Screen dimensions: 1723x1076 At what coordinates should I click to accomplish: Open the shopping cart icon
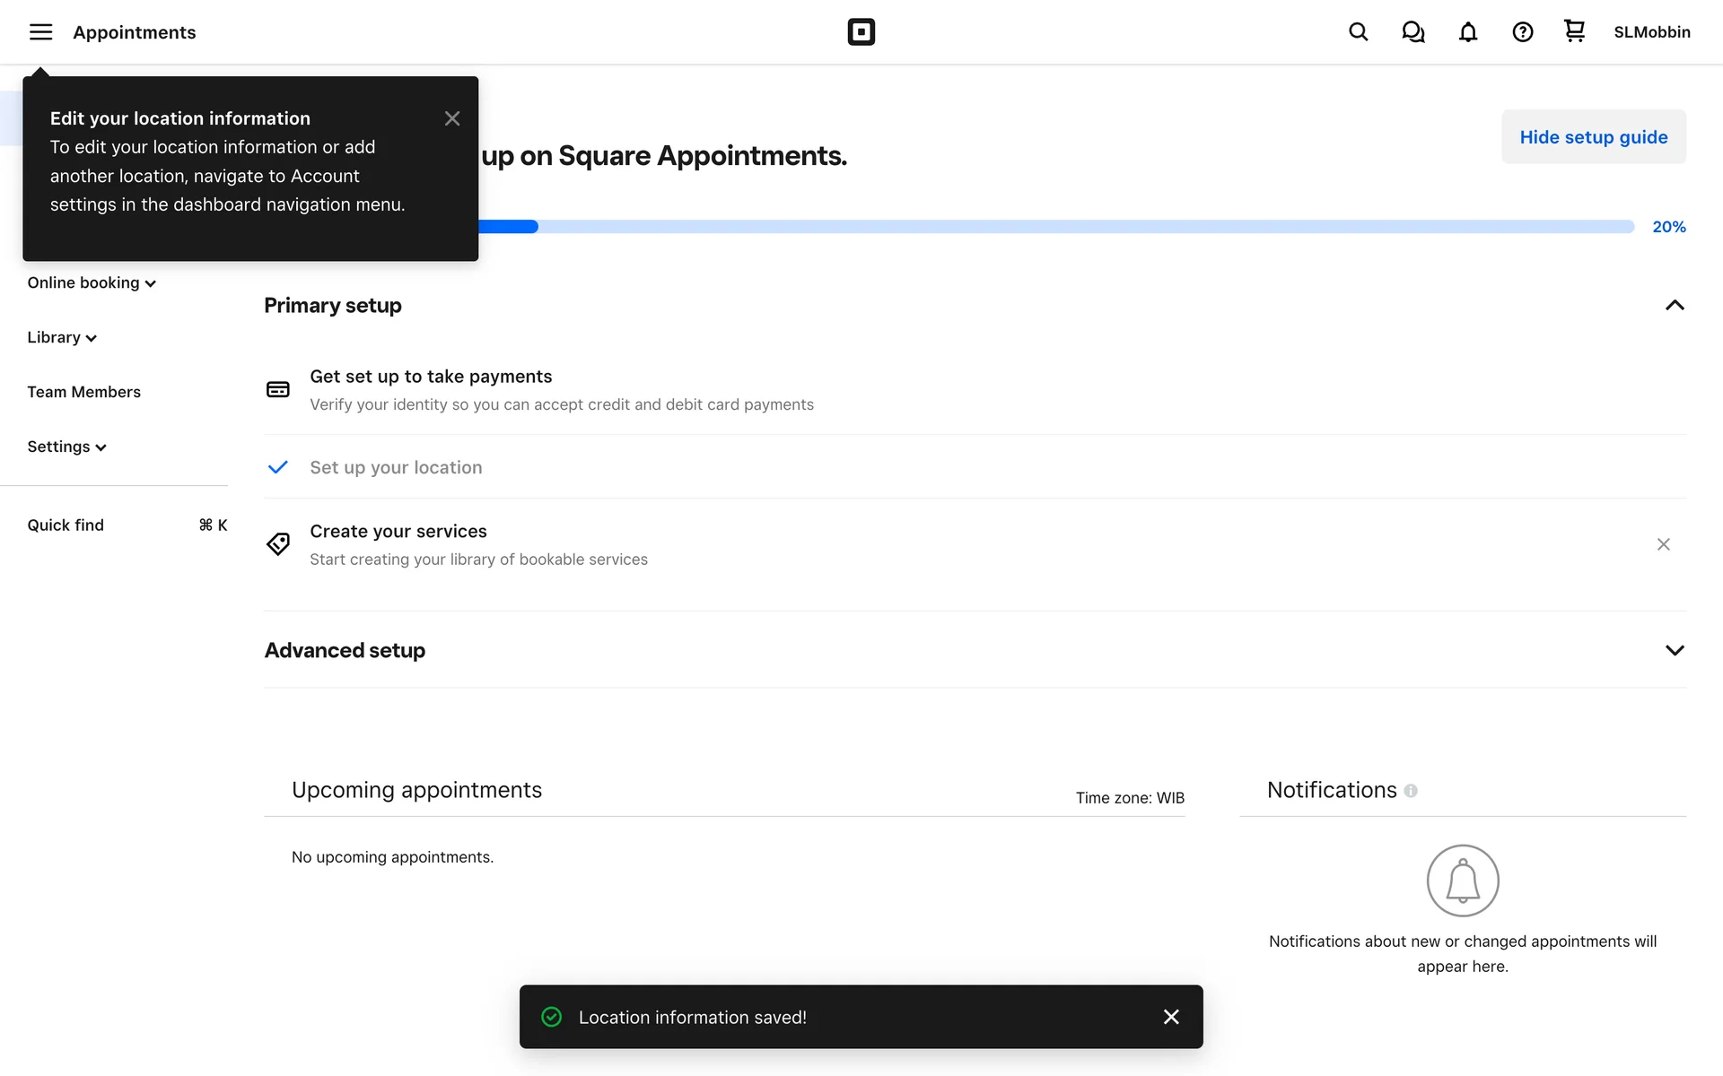point(1574,31)
